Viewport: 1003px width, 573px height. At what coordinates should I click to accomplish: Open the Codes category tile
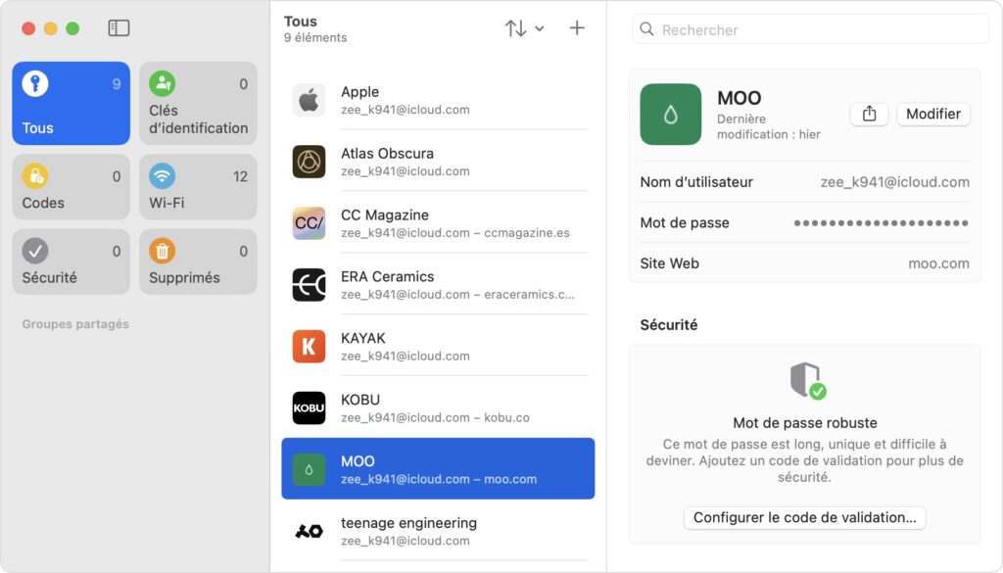72,187
